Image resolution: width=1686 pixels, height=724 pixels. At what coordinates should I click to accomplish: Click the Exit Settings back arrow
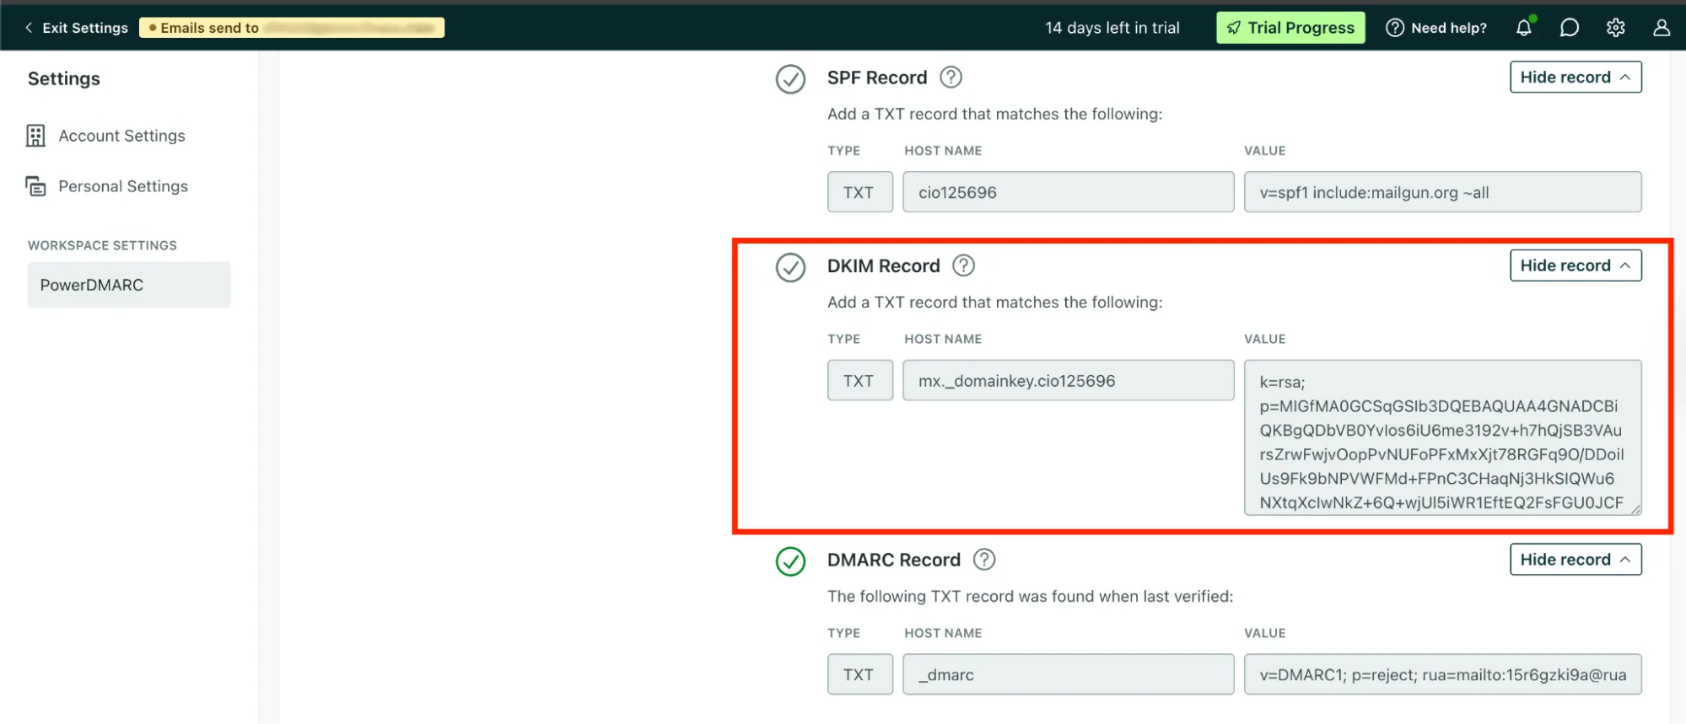coord(29,28)
